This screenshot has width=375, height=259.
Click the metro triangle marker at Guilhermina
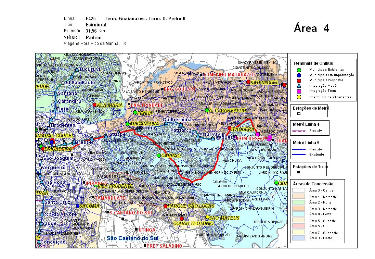coord(166,124)
